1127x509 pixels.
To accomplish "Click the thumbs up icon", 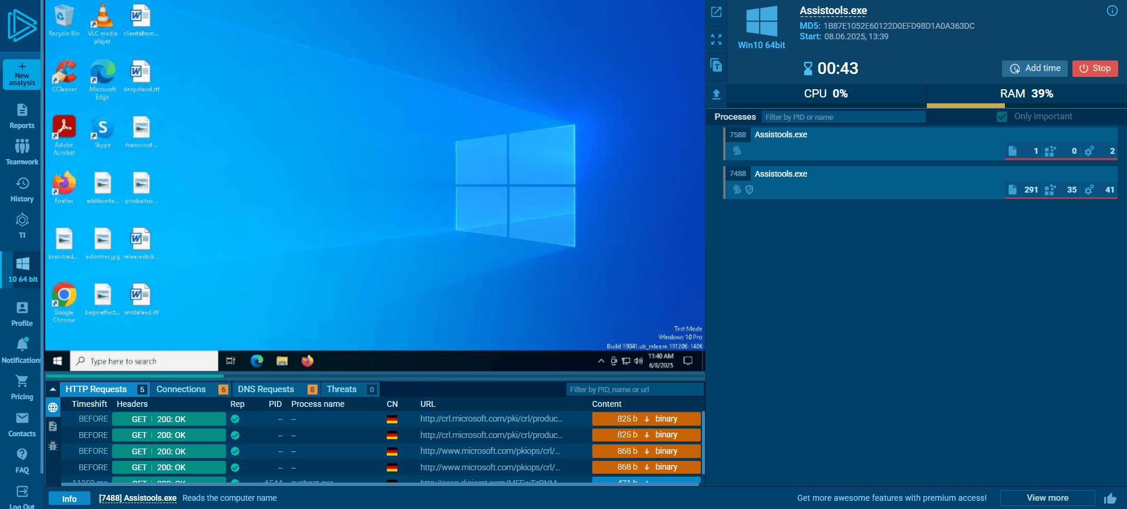I will pos(1110,498).
